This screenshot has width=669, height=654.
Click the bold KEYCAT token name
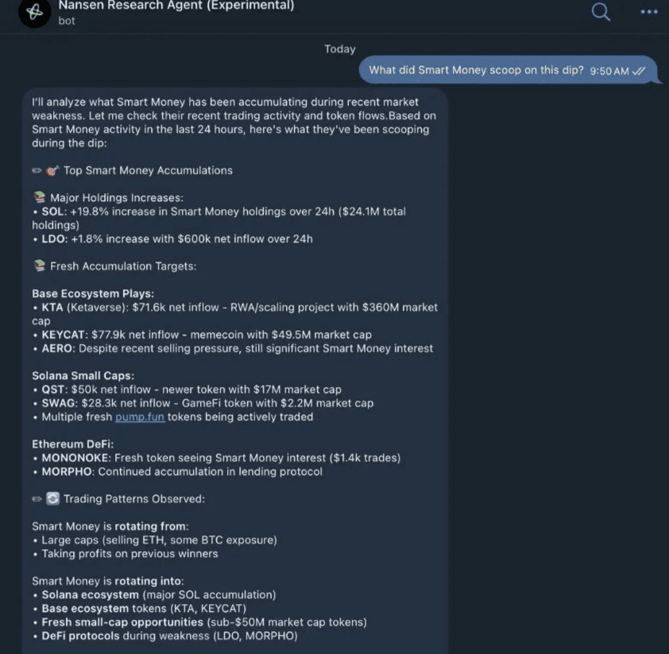pyautogui.click(x=64, y=335)
